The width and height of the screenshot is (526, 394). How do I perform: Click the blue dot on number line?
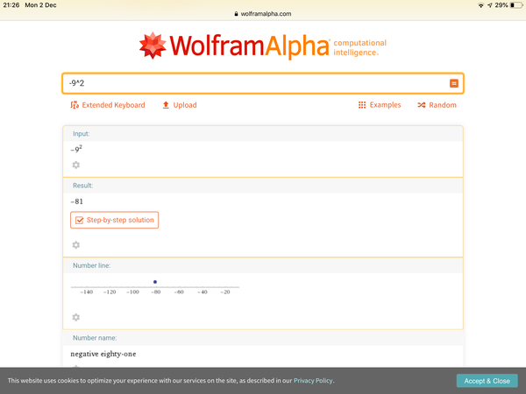point(155,282)
